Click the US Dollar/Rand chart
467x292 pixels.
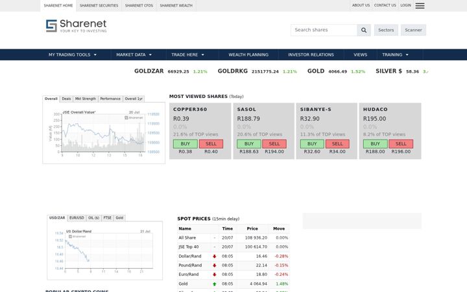tap(104, 251)
